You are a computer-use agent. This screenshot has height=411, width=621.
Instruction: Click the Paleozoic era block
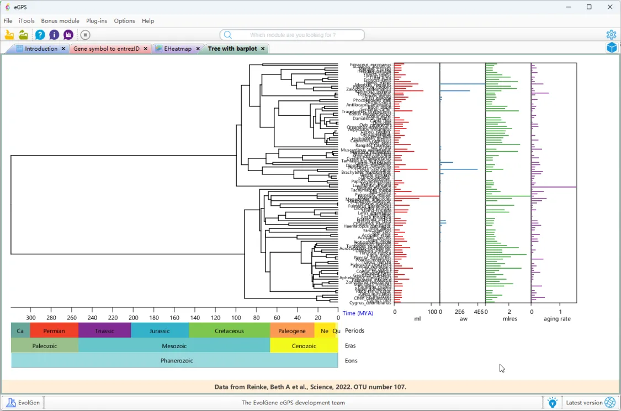click(x=45, y=346)
